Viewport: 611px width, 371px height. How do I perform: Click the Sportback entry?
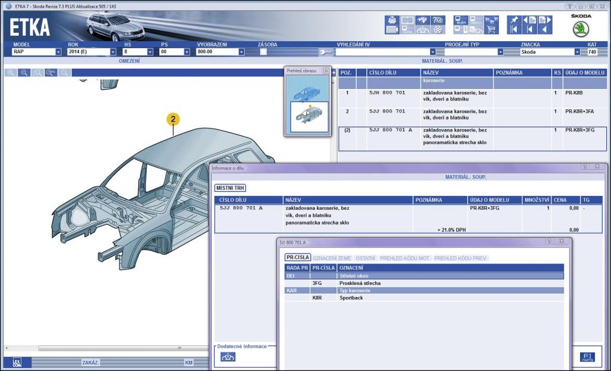(351, 298)
